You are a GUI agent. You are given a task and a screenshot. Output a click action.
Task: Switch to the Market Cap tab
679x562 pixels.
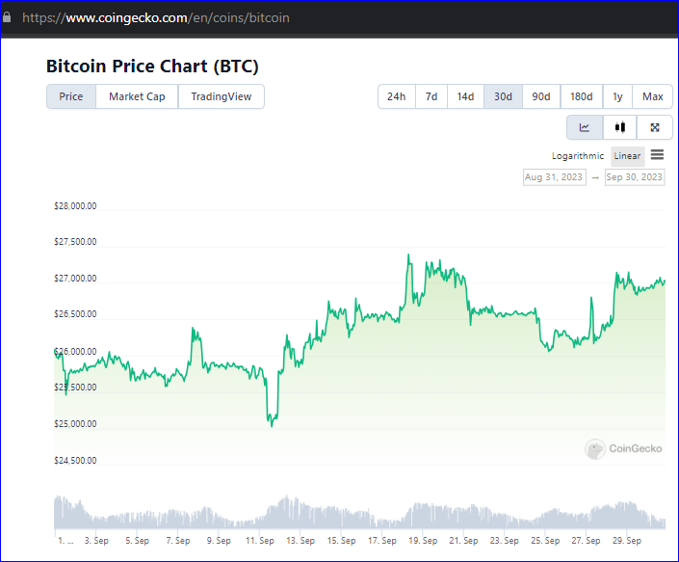coord(137,96)
